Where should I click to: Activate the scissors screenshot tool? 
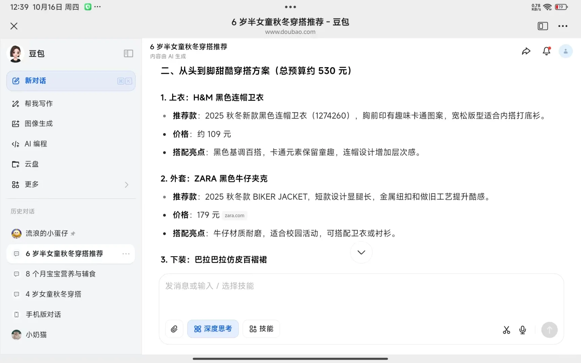pyautogui.click(x=506, y=330)
